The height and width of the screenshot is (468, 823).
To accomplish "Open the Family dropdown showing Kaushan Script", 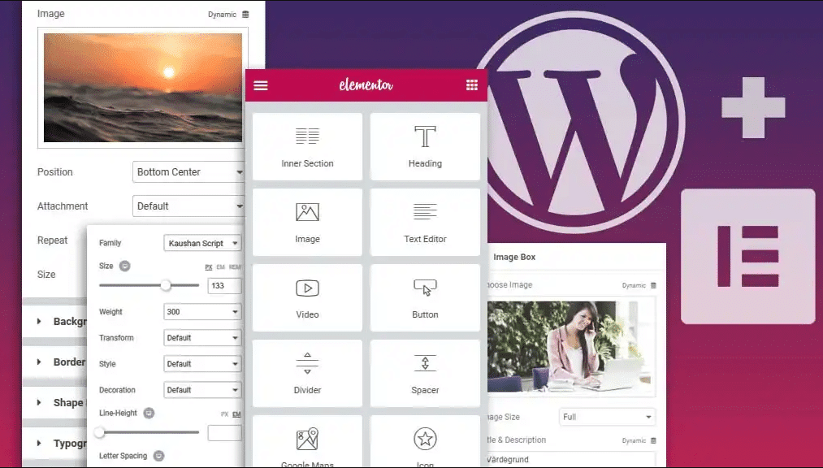I will coord(202,244).
